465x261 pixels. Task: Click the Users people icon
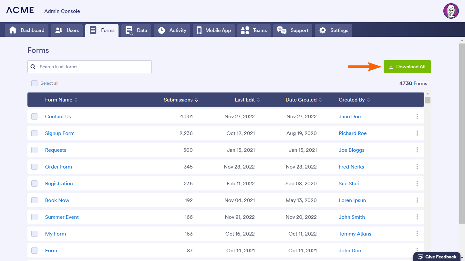pos(59,30)
